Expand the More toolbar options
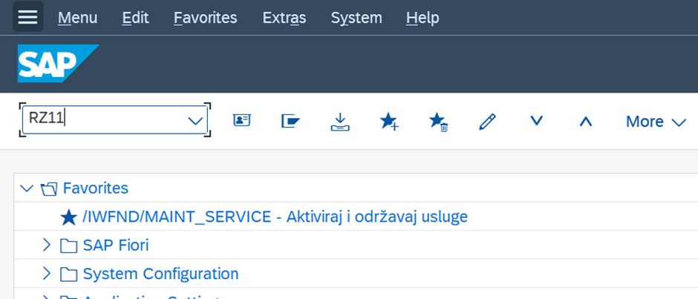This screenshot has height=299, width=698. coord(656,122)
